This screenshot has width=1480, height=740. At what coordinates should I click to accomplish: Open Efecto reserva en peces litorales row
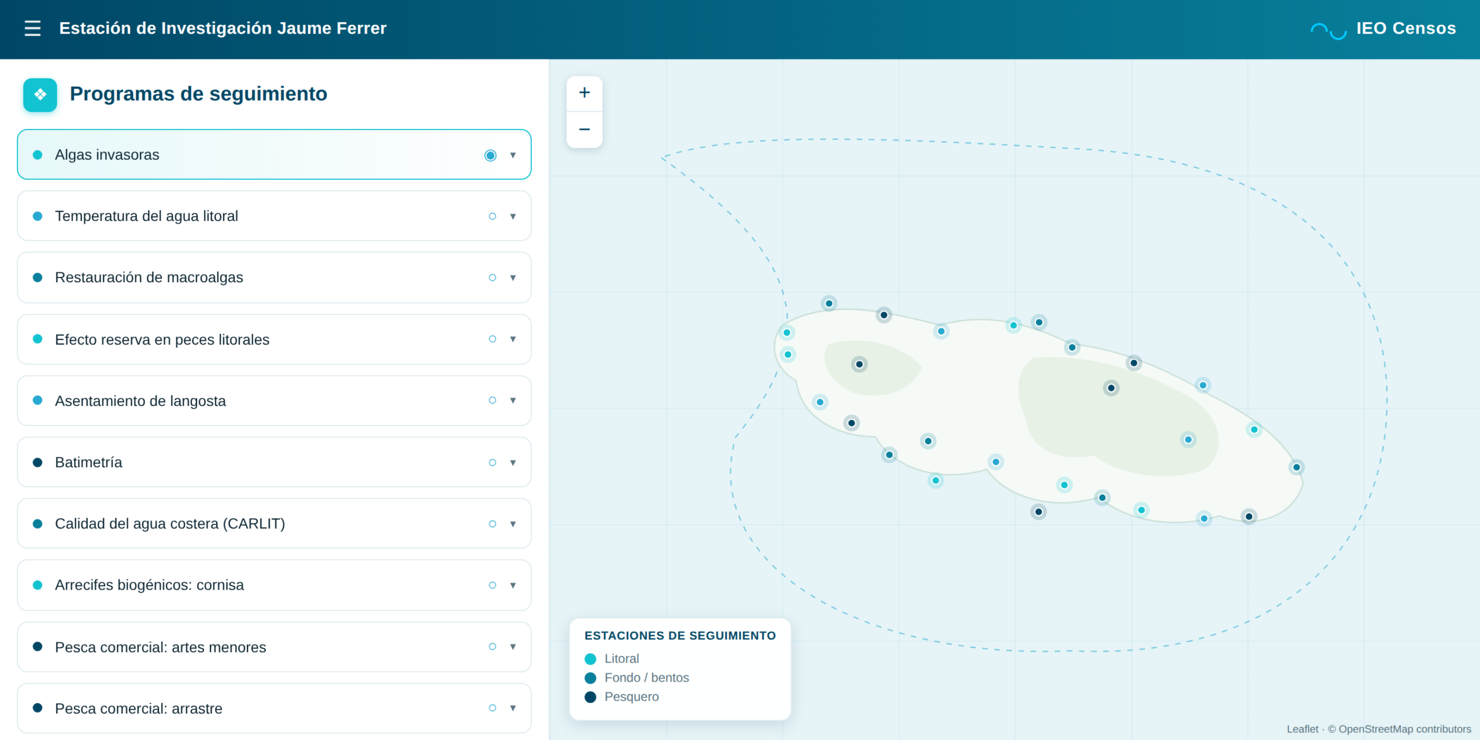click(274, 339)
